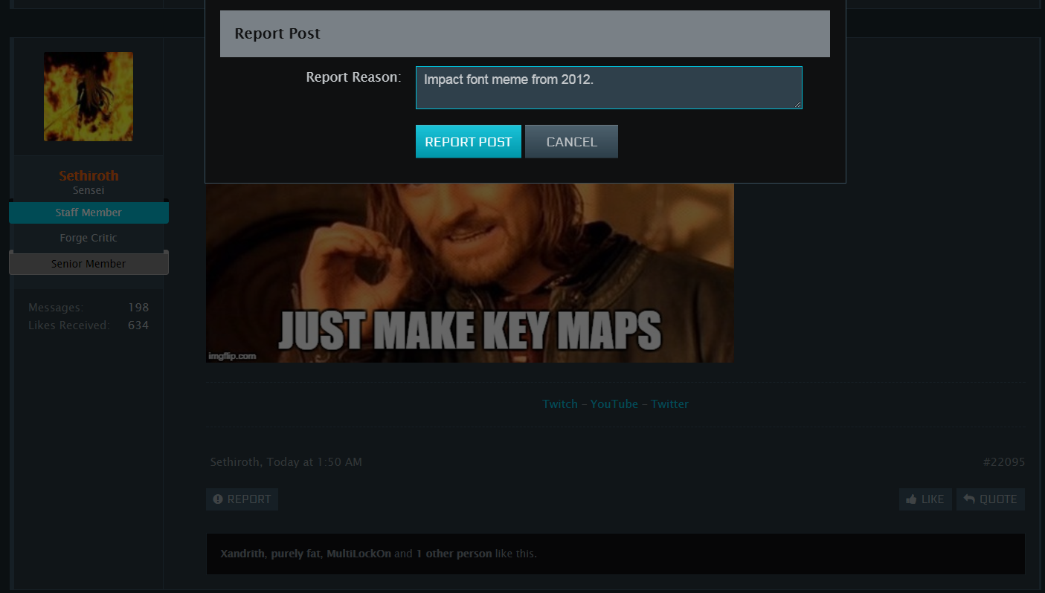The width and height of the screenshot is (1045, 593).
Task: Click the Forge Critic label
Action: click(89, 238)
